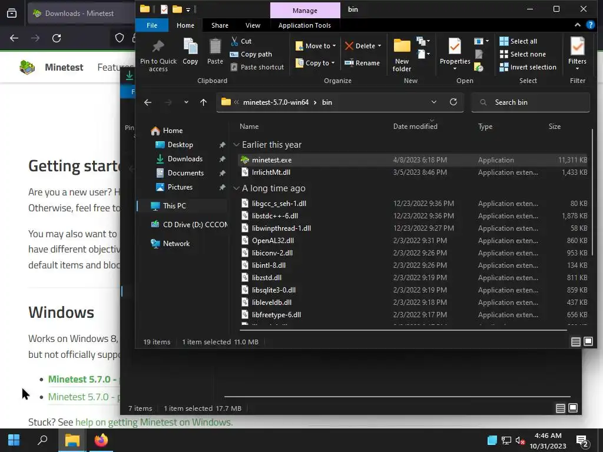The height and width of the screenshot is (452, 603).
Task: Click Select all in ribbon
Action: (x=518, y=41)
